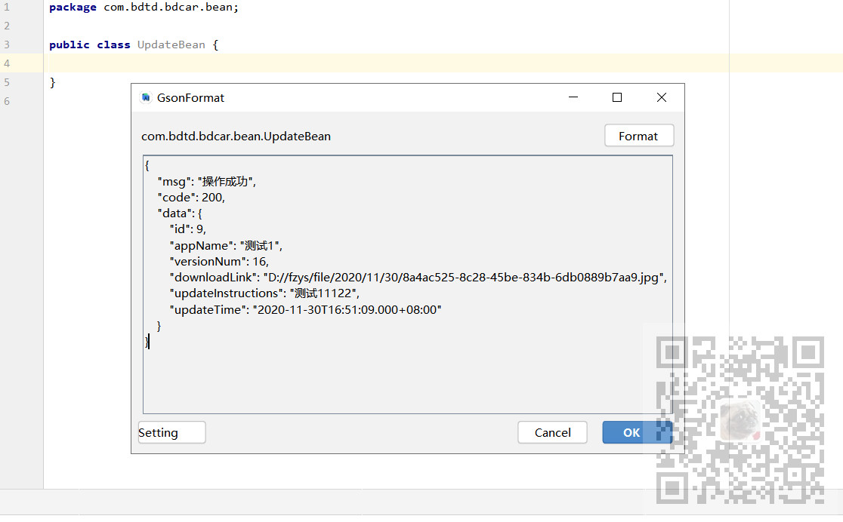Click the UpdateBean class name in editor

pos(171,45)
